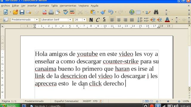Open the Ventana menu
Screen dimensions: 191x107
(x=84, y=6)
